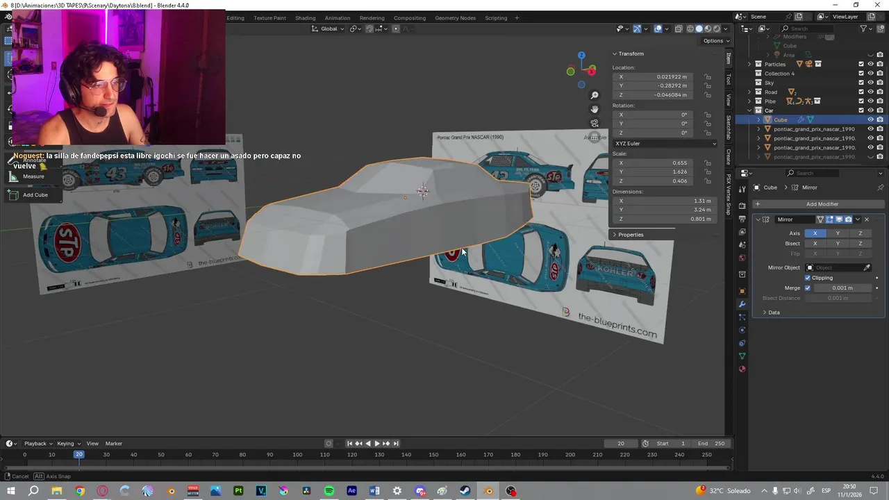
Task: Uncheck the Car collection checkbox
Action: coord(861,110)
